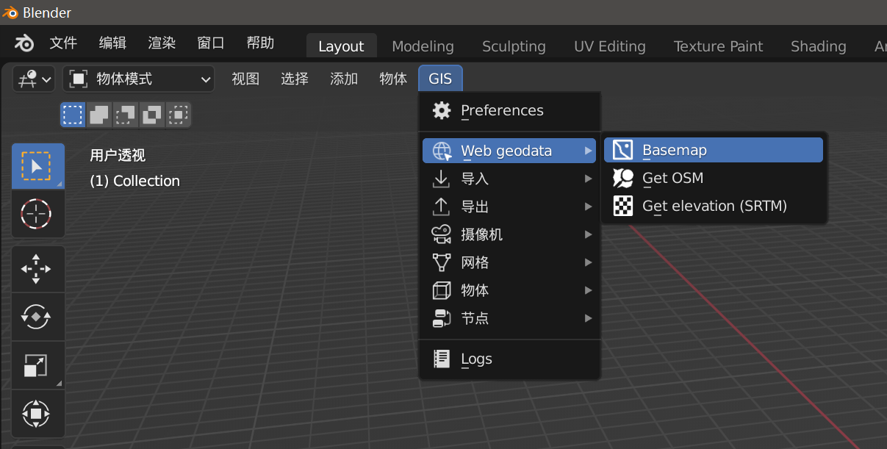
Task: Switch to the Sculpting workspace tab
Action: [514, 46]
